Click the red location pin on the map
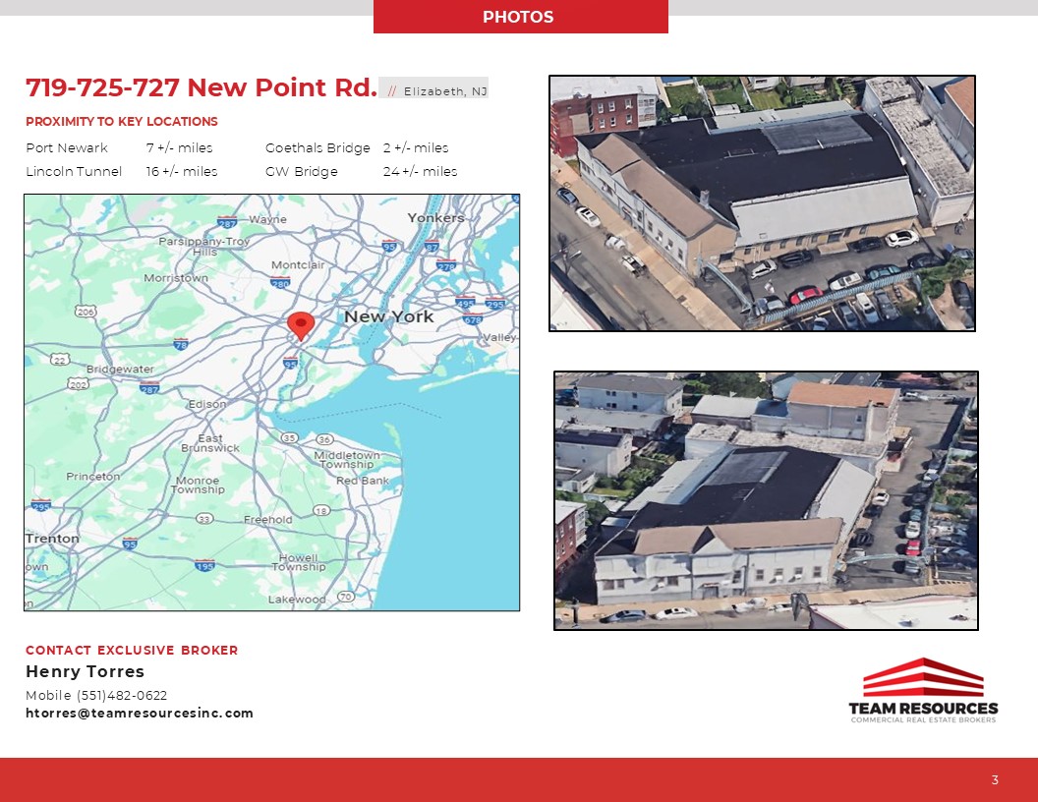The width and height of the screenshot is (1038, 802). (x=301, y=326)
